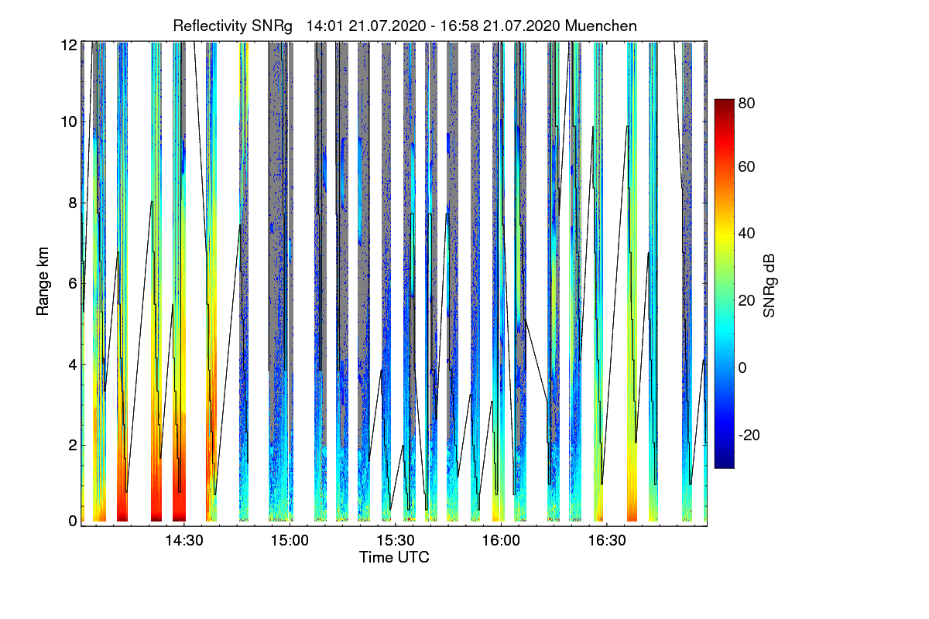The image size is (929, 619).
Task: Click the colorbar value 60
Action: 748,166
